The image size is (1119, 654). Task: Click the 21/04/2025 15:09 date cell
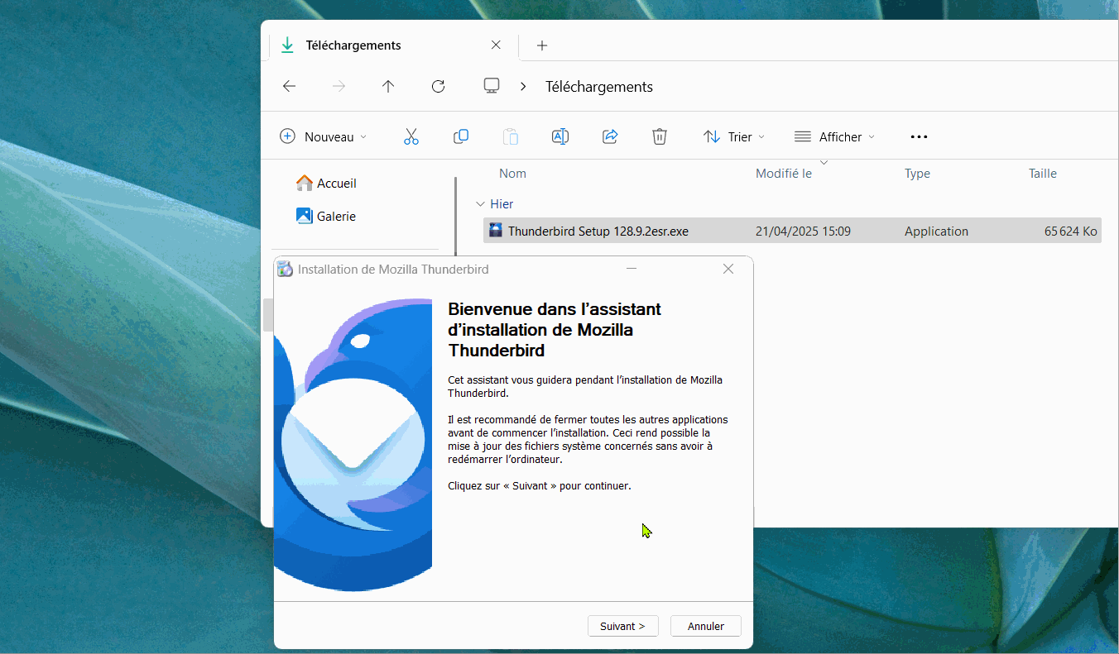[803, 232]
